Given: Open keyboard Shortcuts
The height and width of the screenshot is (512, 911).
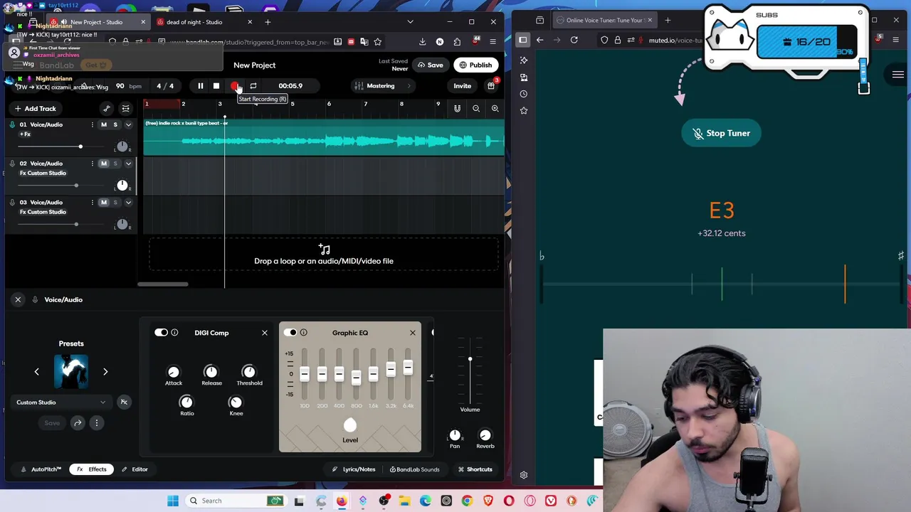Looking at the screenshot, I should point(475,469).
